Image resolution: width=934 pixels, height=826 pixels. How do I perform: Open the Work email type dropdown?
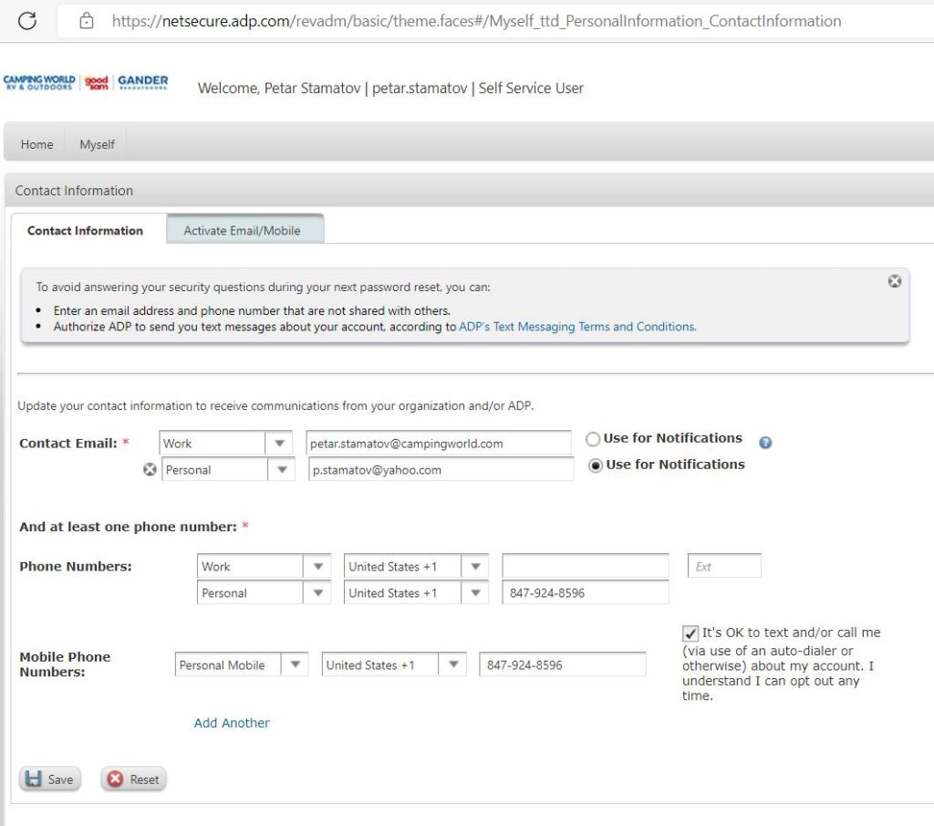tap(278, 444)
